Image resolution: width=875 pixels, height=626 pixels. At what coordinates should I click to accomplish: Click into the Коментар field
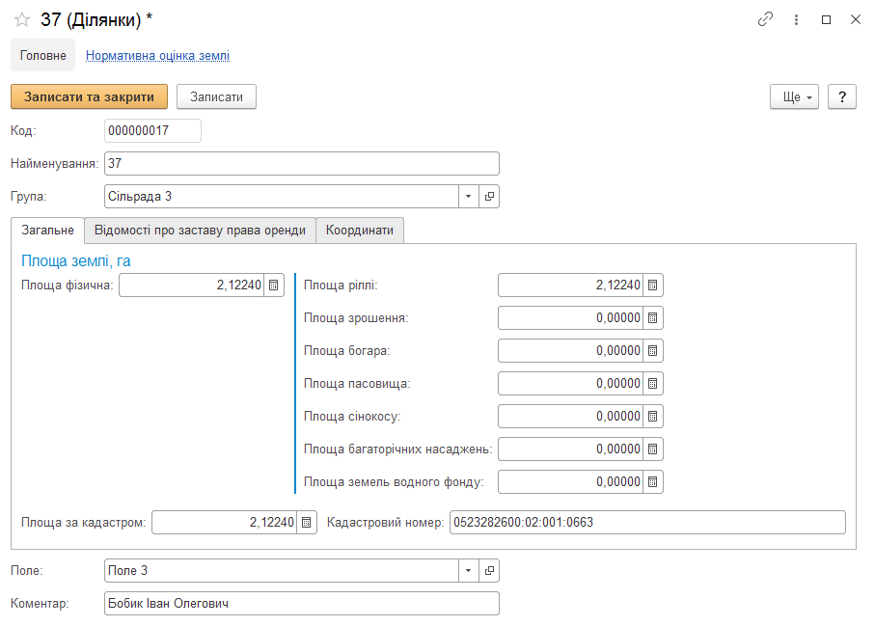pos(301,604)
